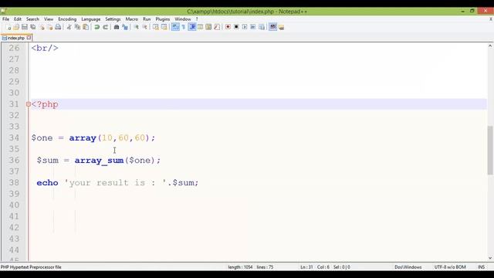Click 'PHP Hypertext Preprocessor file' status text
The width and height of the screenshot is (494, 278).
coord(31,267)
